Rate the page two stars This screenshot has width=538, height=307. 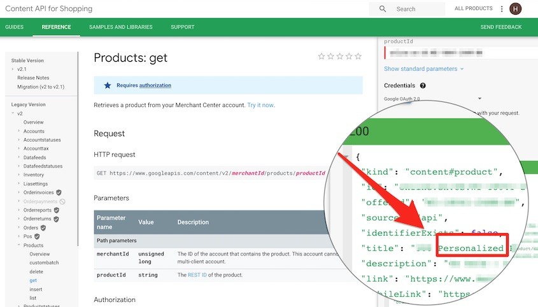click(x=330, y=56)
